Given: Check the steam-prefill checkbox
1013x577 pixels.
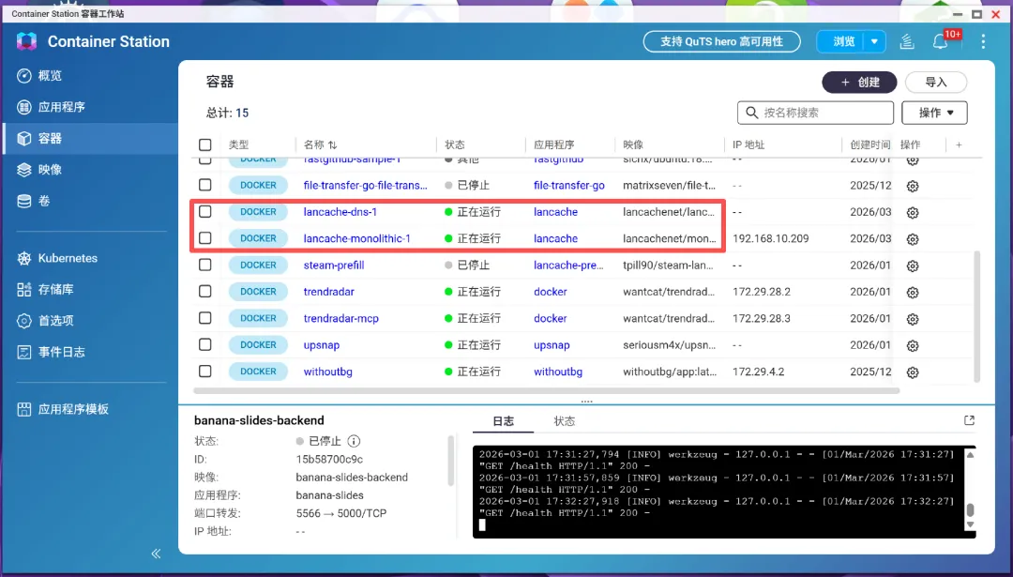Looking at the screenshot, I should point(204,265).
